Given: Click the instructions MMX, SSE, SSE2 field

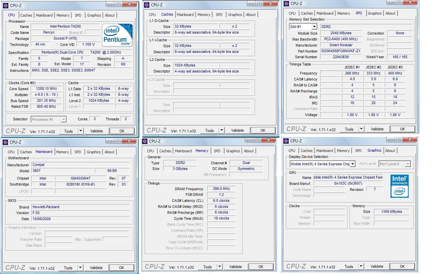Looking at the screenshot, I should 81,72.
